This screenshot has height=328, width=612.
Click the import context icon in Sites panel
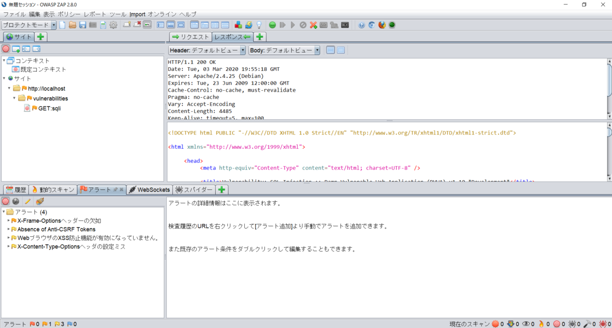(x=26, y=49)
